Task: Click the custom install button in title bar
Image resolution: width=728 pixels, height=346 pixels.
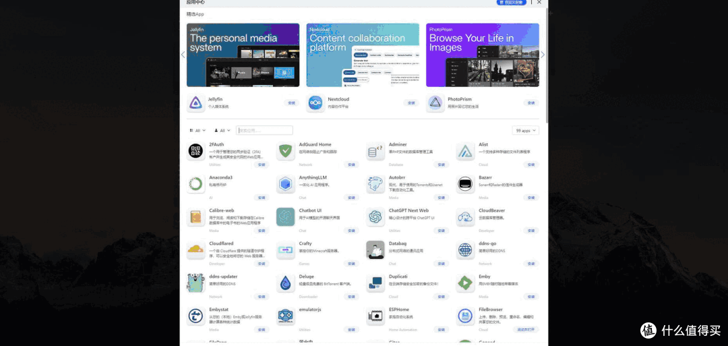Action: [x=512, y=2]
